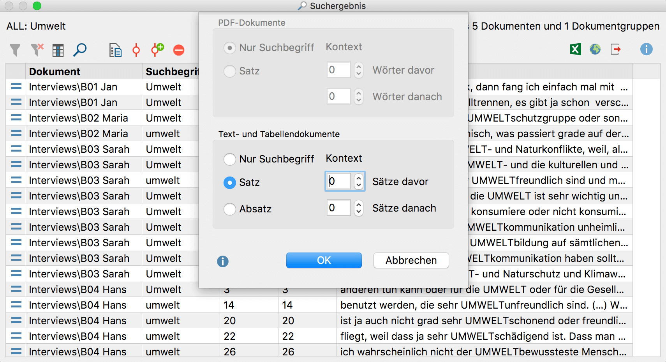
Task: Click the filter funnel icon
Action: point(15,50)
